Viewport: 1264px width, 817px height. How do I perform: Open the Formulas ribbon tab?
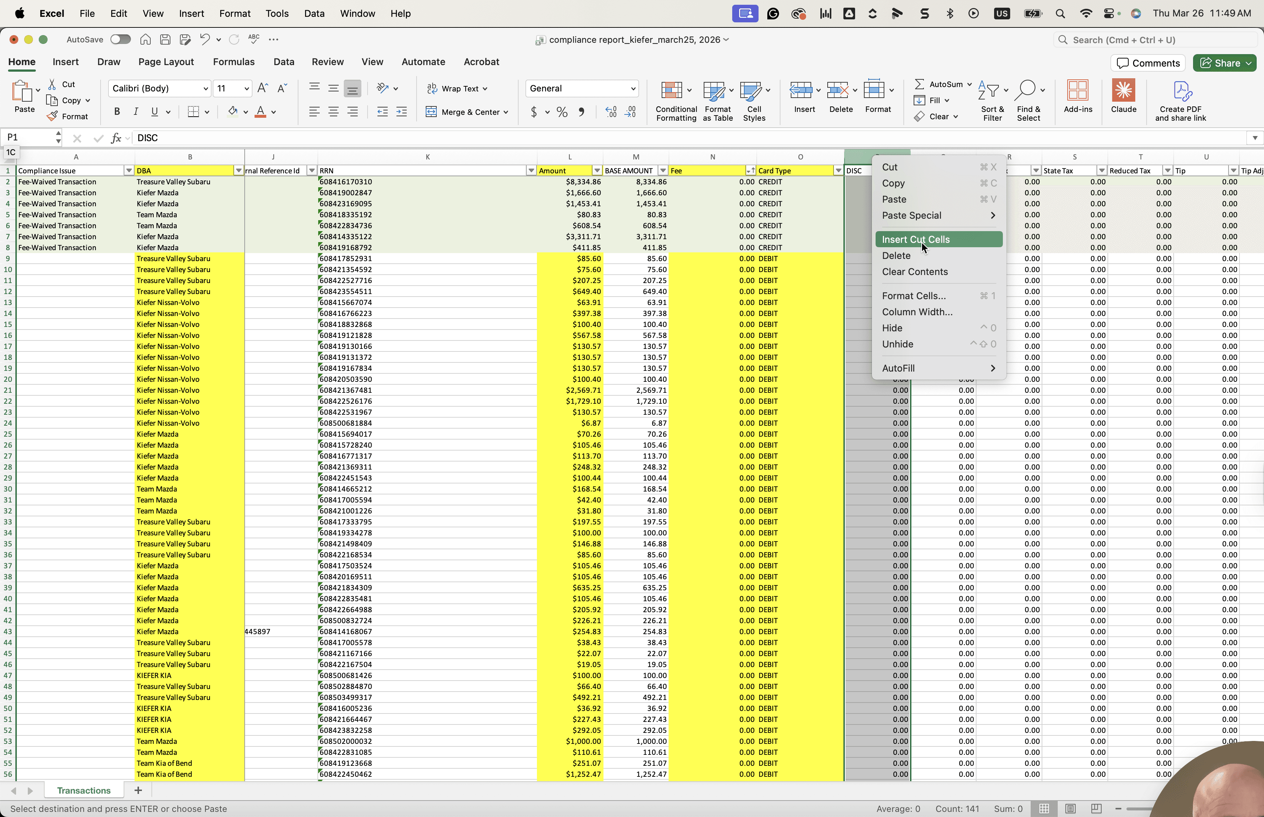(234, 61)
